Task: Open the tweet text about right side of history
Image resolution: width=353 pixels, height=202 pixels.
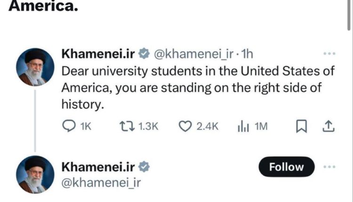Action: click(198, 88)
